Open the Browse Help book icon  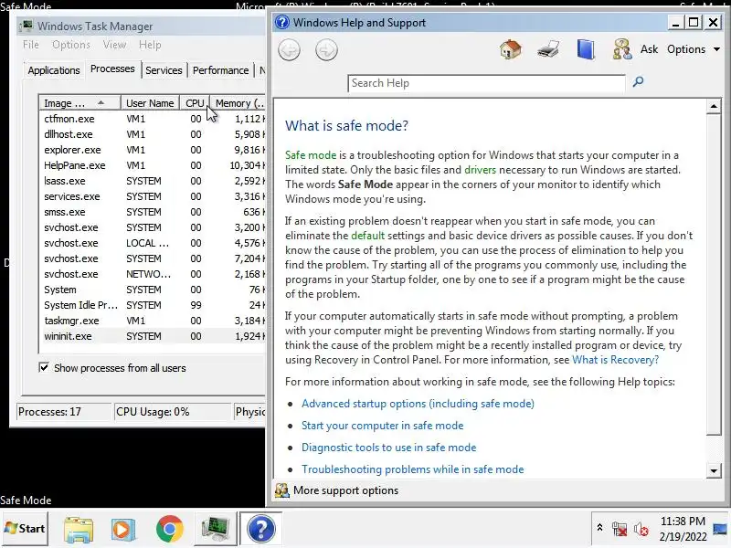586,49
